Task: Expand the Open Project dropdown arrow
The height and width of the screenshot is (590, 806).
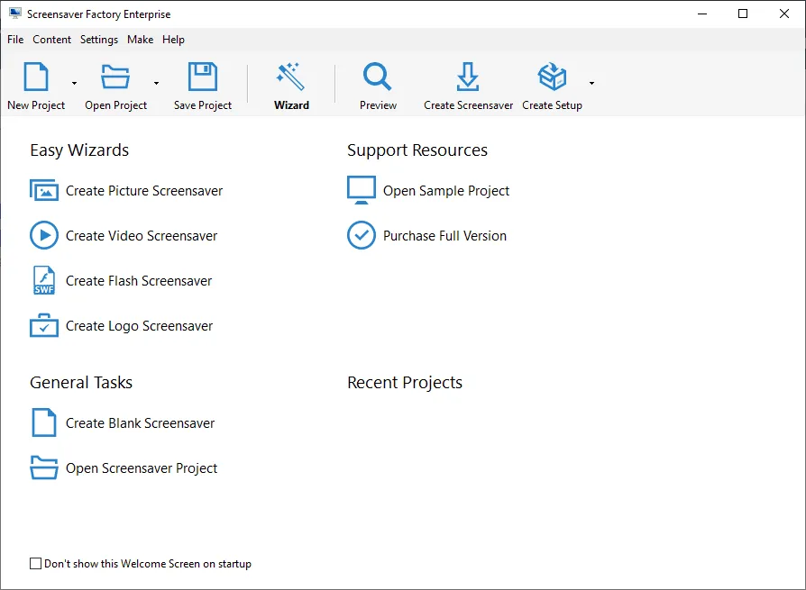Action: [x=156, y=83]
